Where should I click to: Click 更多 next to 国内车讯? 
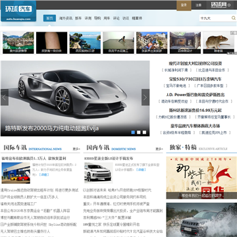pos(159,149)
